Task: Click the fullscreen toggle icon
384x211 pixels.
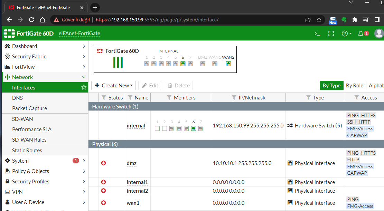Action: click(331, 33)
